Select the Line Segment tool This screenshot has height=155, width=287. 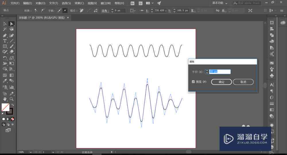pyautogui.click(x=11, y=41)
